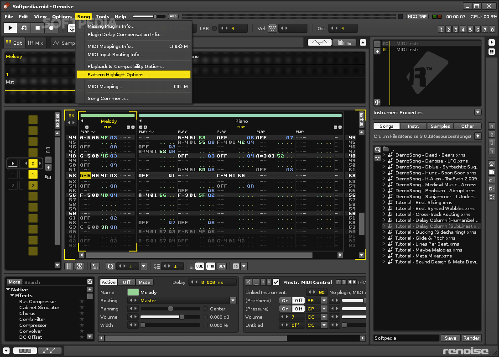Click the More button in effects panel
The image size is (499, 357).
click(14, 282)
